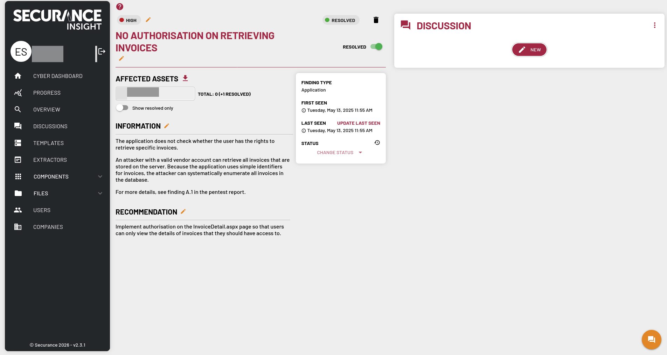Open the orange chat bubble widget
Screen dimensions: 667x355
[651, 339]
